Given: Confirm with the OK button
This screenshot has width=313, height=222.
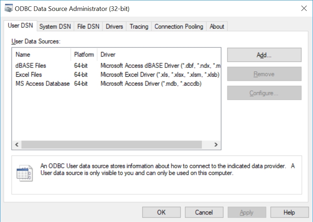Looking at the screenshot, I should click(161, 212).
